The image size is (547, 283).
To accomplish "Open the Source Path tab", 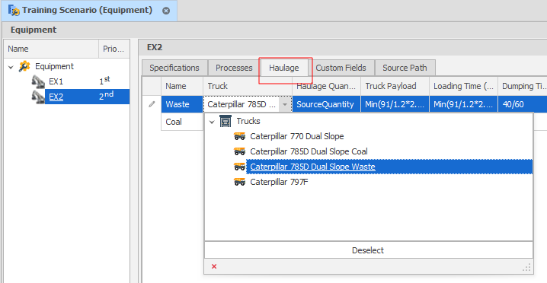I will [405, 68].
